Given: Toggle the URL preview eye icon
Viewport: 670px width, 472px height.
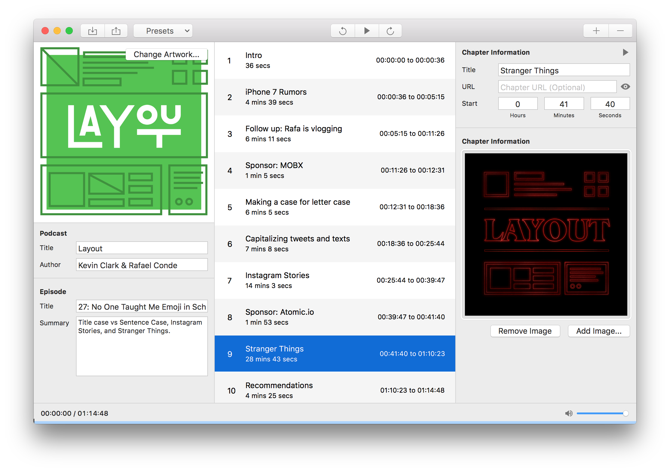Looking at the screenshot, I should point(625,87).
